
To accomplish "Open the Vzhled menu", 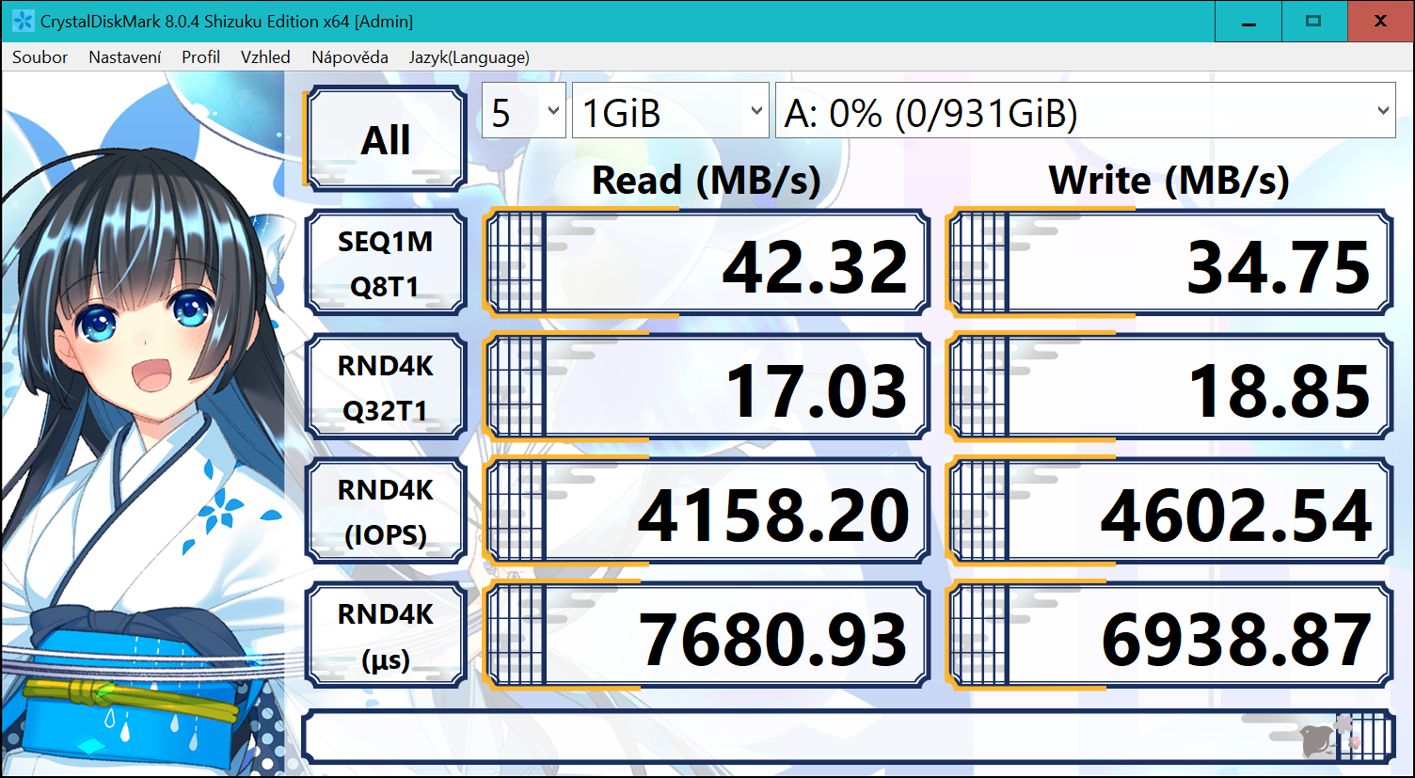I will tap(265, 57).
